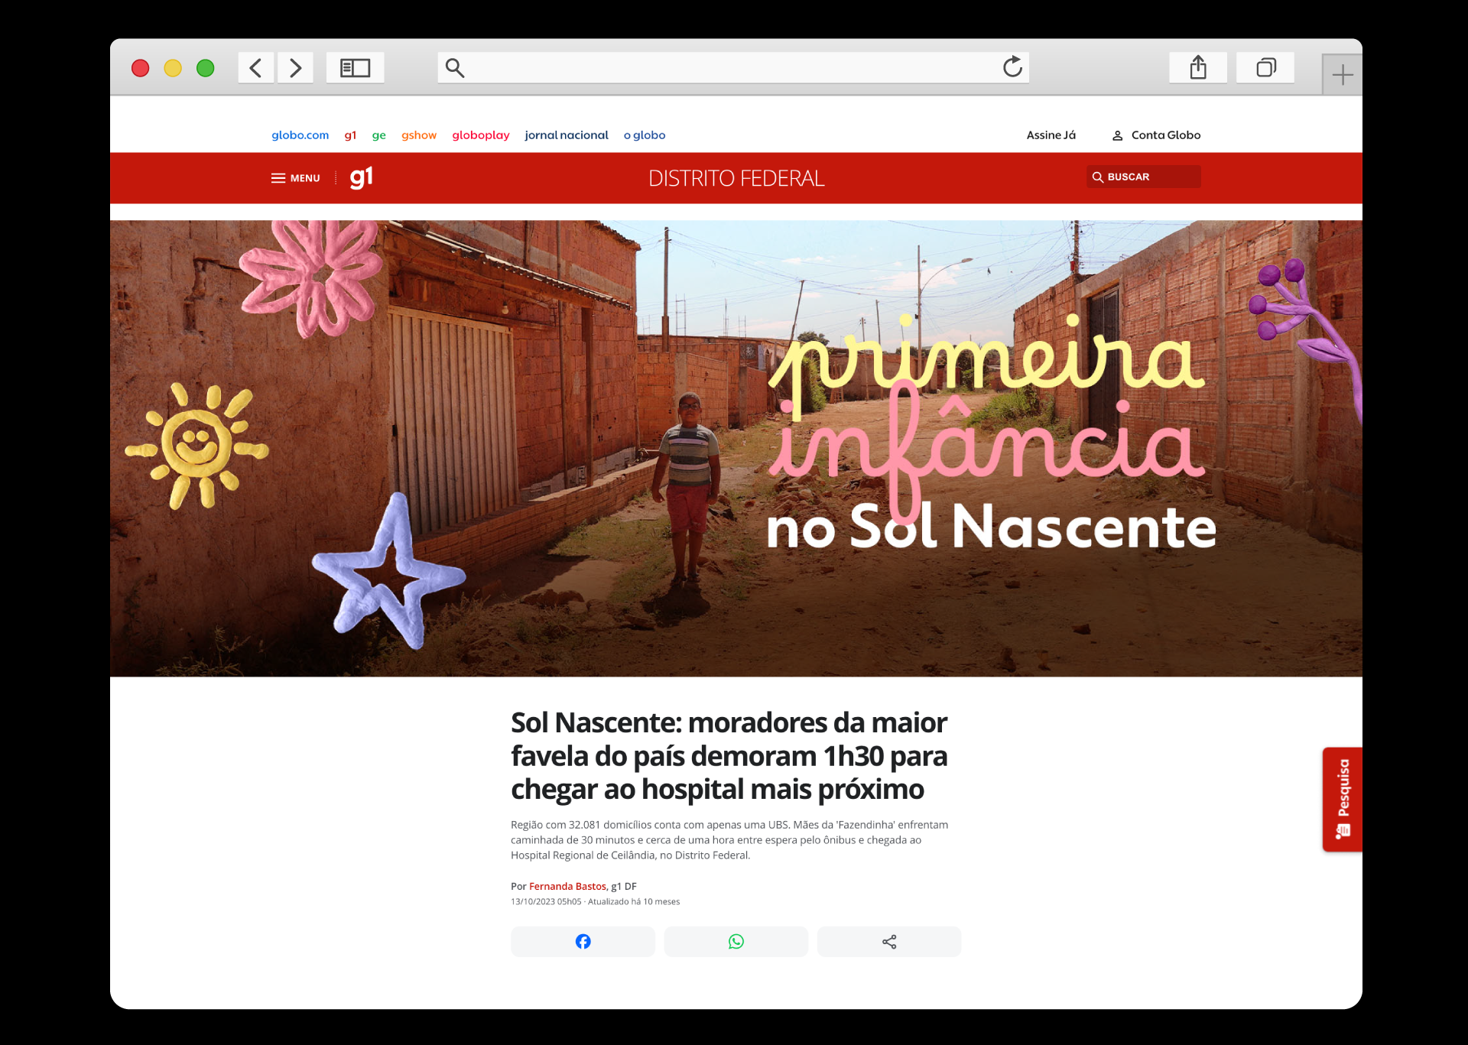
Task: Click the green fullscreen window dot
Action: pos(205,68)
